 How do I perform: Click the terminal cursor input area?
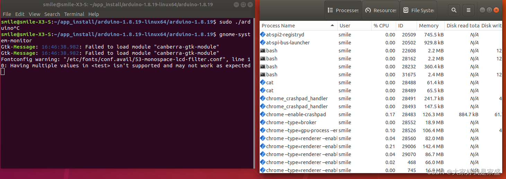pyautogui.click(x=3, y=71)
